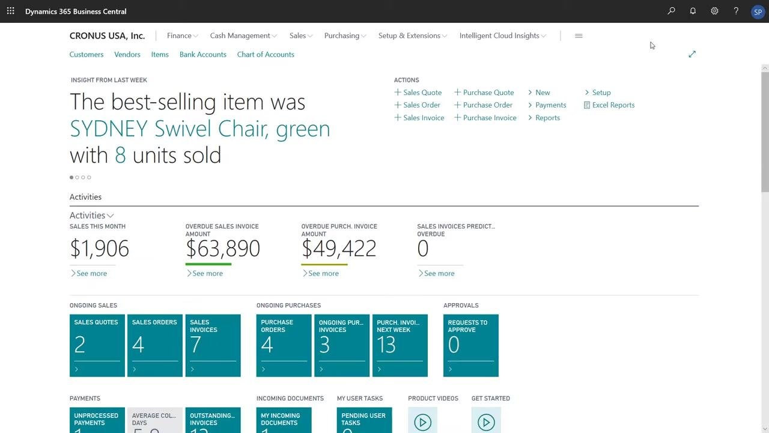The image size is (769, 433).
Task: Open the $1,906 sales this month value
Action: coord(100,248)
